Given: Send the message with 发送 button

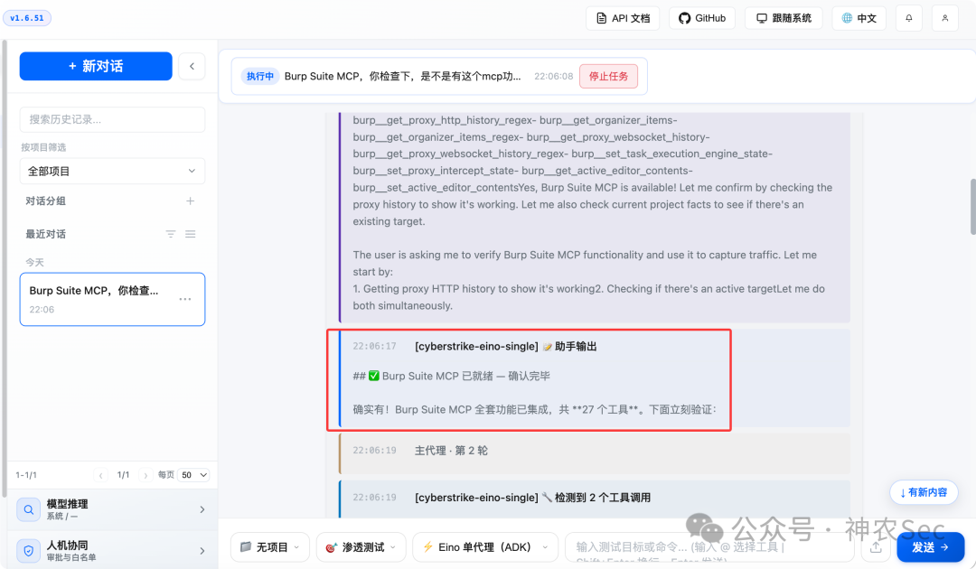Looking at the screenshot, I should tap(931, 547).
